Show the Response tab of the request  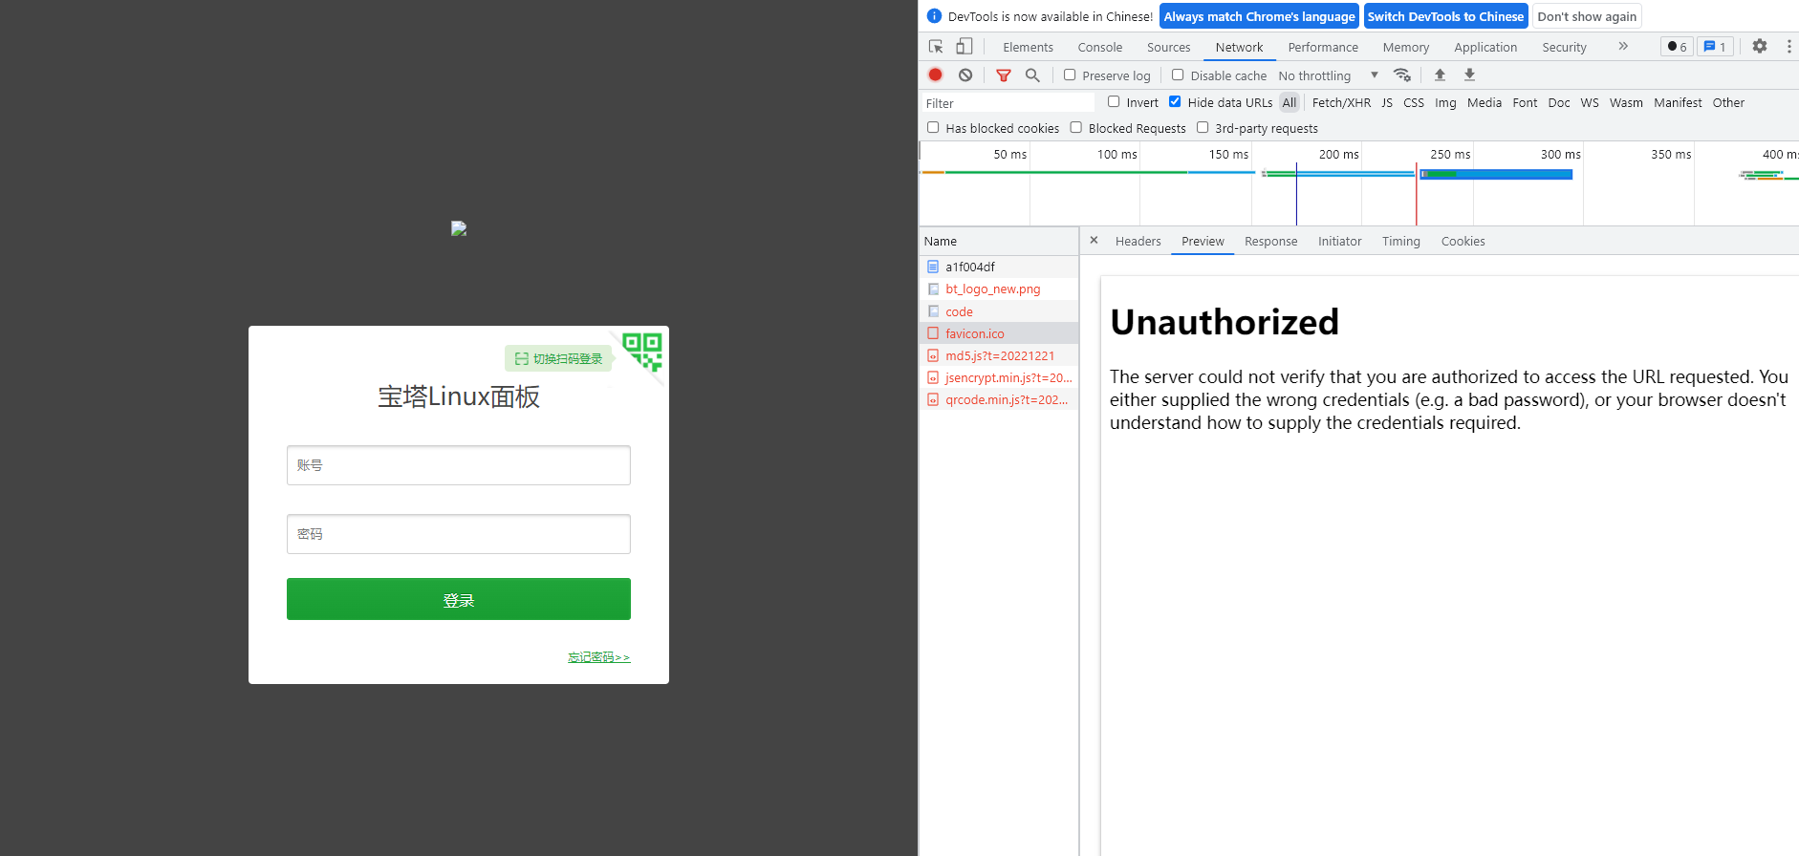(1271, 241)
